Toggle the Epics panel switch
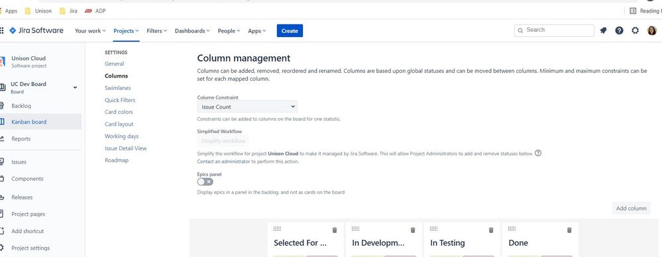 (205, 181)
